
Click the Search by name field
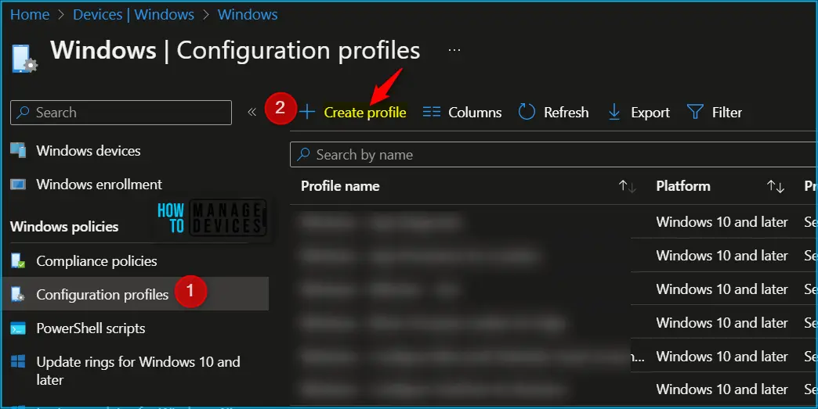(x=553, y=155)
